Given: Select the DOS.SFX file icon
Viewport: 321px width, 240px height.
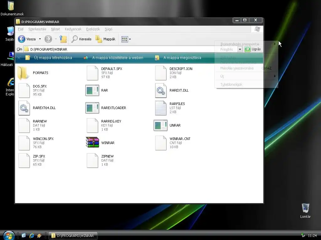Looking at the screenshot, I should (24, 90).
